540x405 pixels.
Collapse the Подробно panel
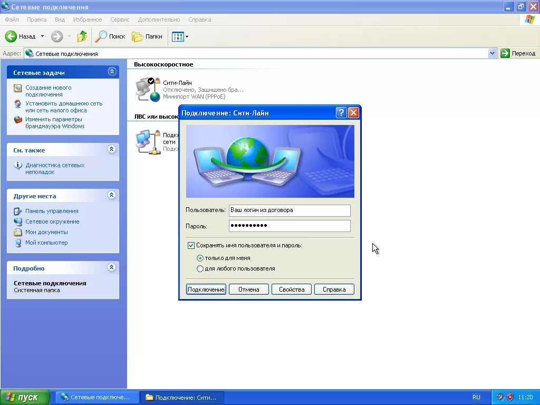112,267
